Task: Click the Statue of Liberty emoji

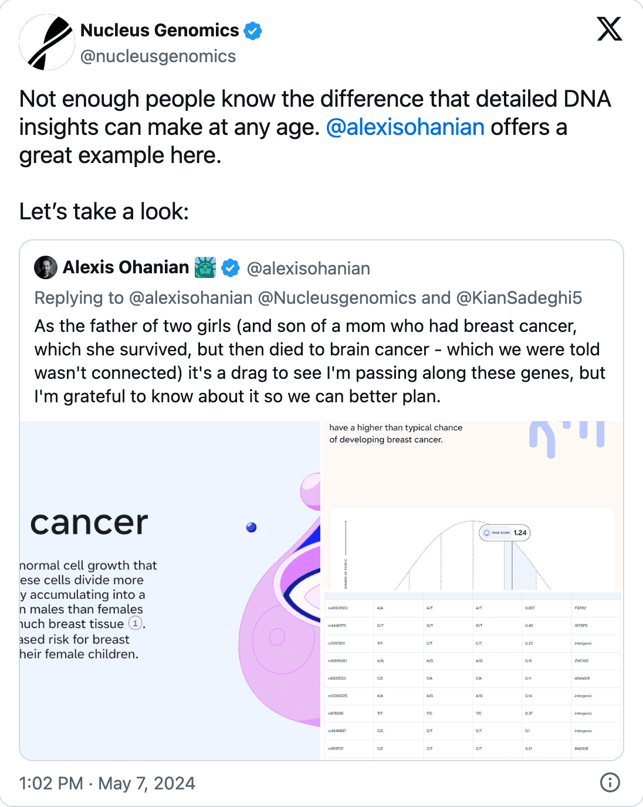Action: tap(205, 267)
